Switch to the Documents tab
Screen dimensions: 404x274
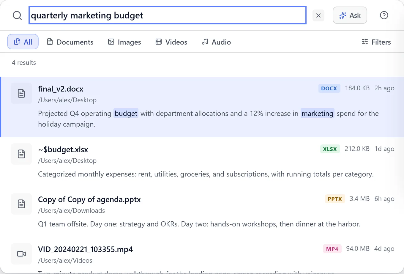[70, 42]
